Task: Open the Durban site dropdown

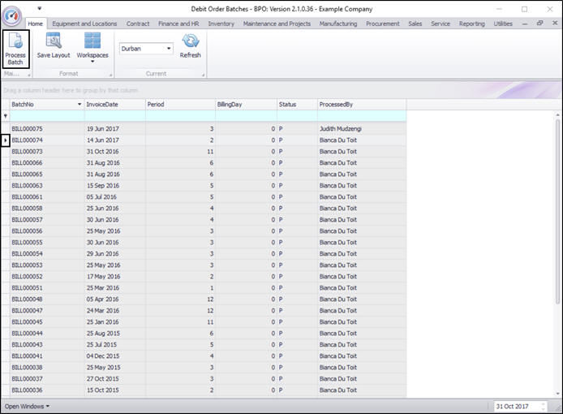Action: 169,49
